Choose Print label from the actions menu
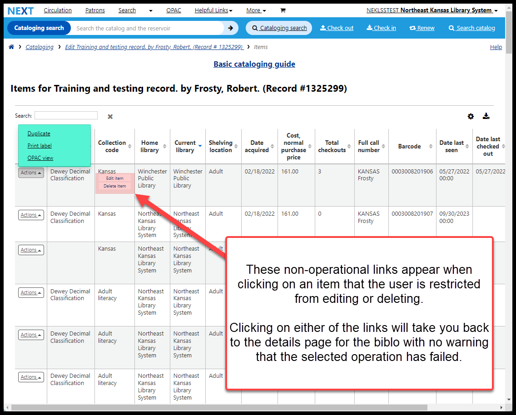 (40, 146)
